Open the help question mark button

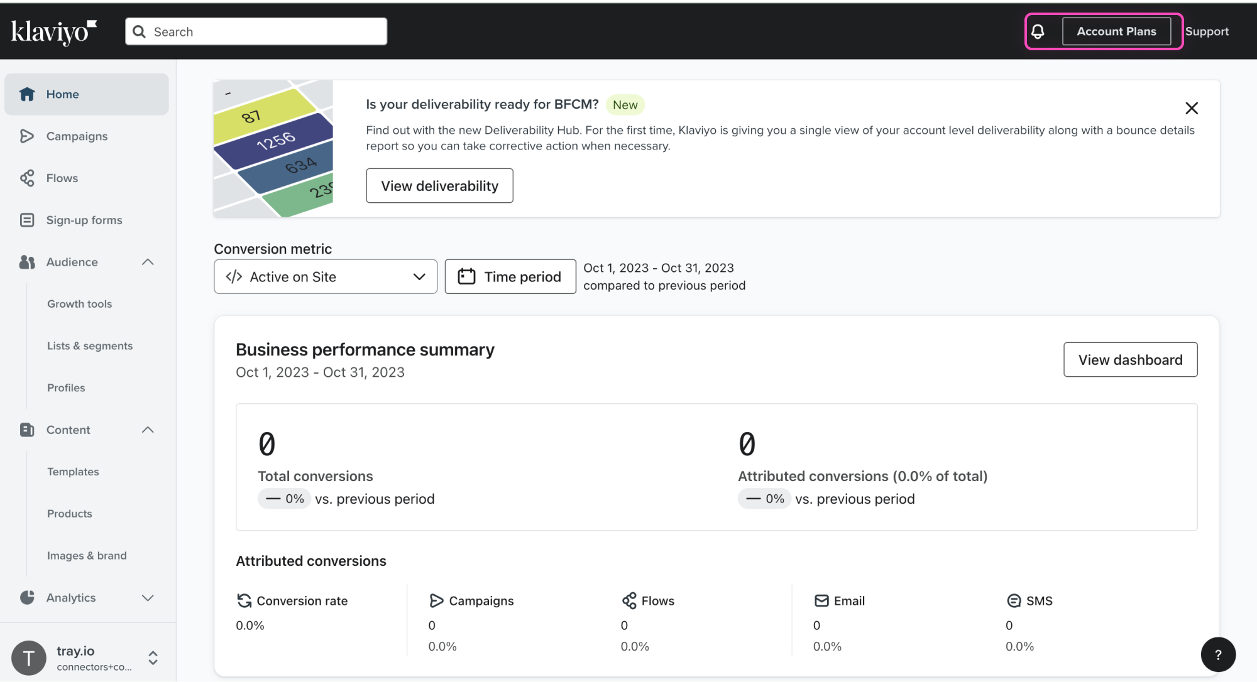[1218, 654]
